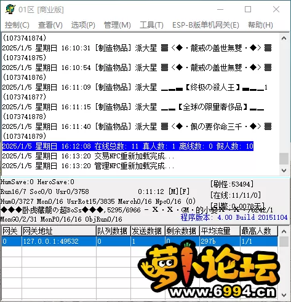Click the 发送数据 column header

pos(148,231)
